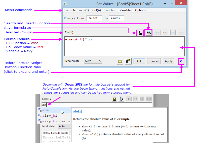Open the Auto dropdown in lower screenshot
201x148 pixels.
[65, 126]
